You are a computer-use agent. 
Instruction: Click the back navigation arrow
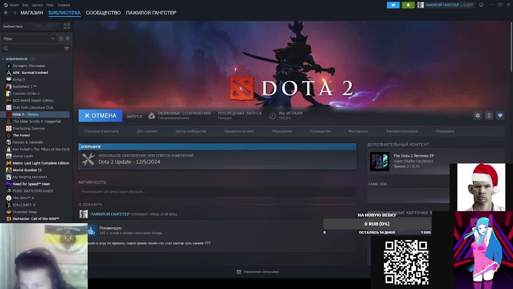click(6, 12)
